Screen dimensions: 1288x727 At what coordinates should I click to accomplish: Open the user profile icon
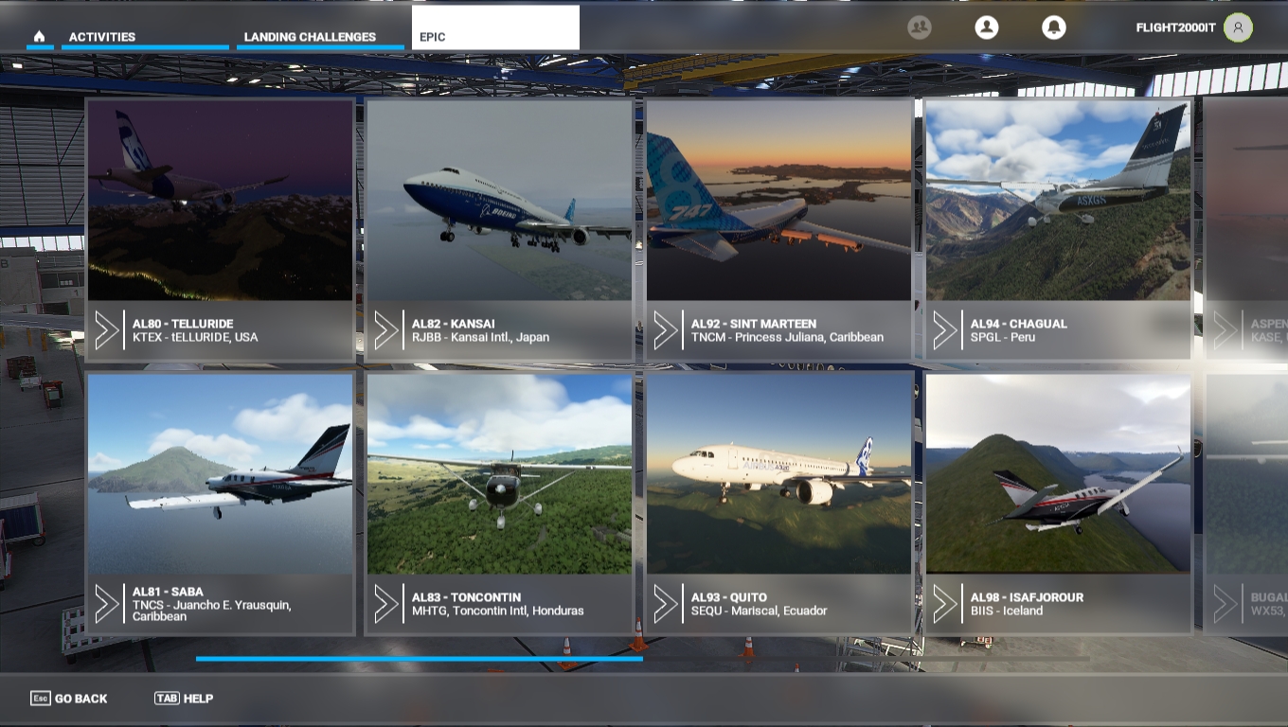987,27
